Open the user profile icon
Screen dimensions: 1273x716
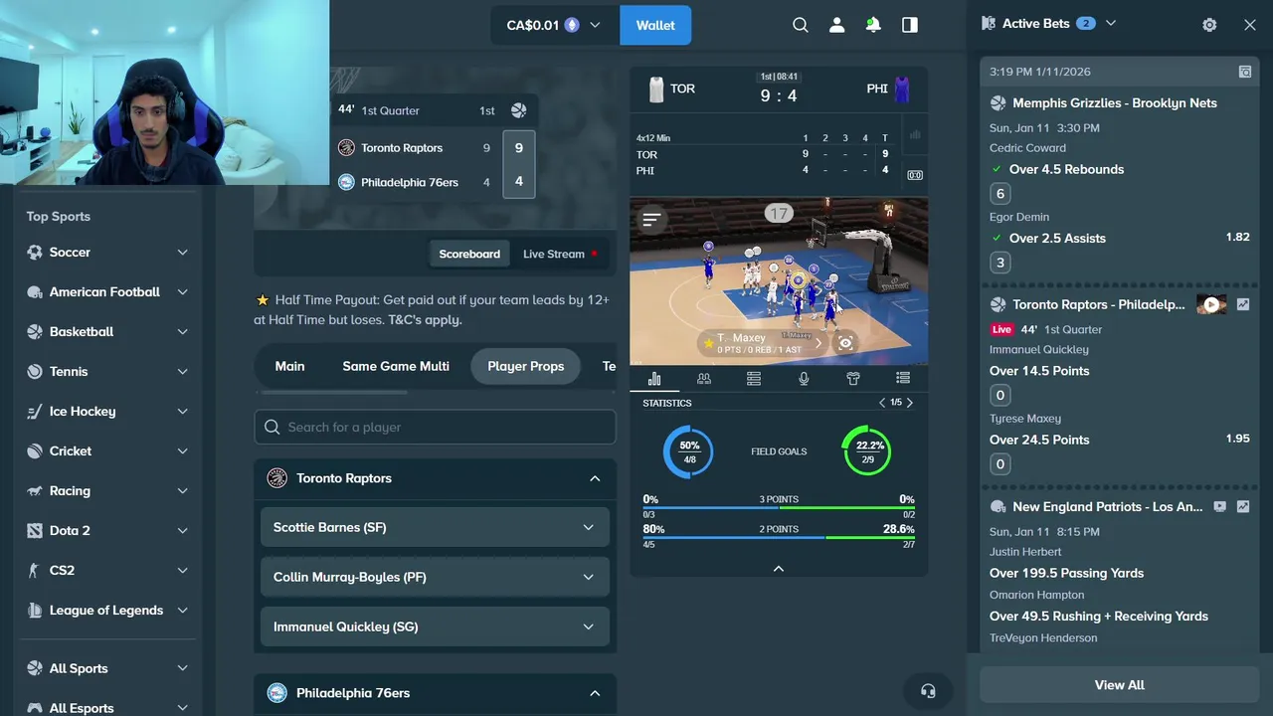tap(836, 25)
